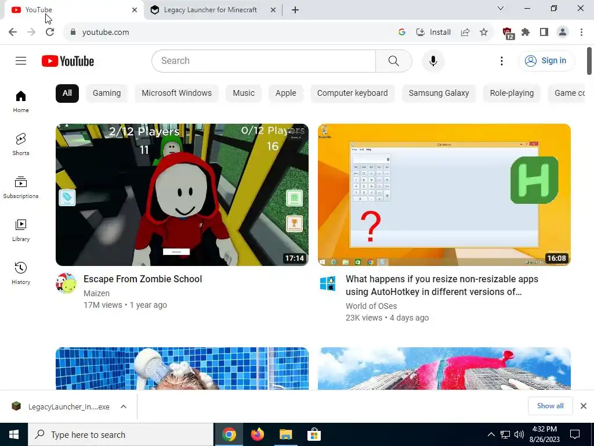Start voice search with the microphone
594x446 pixels.
pos(433,60)
